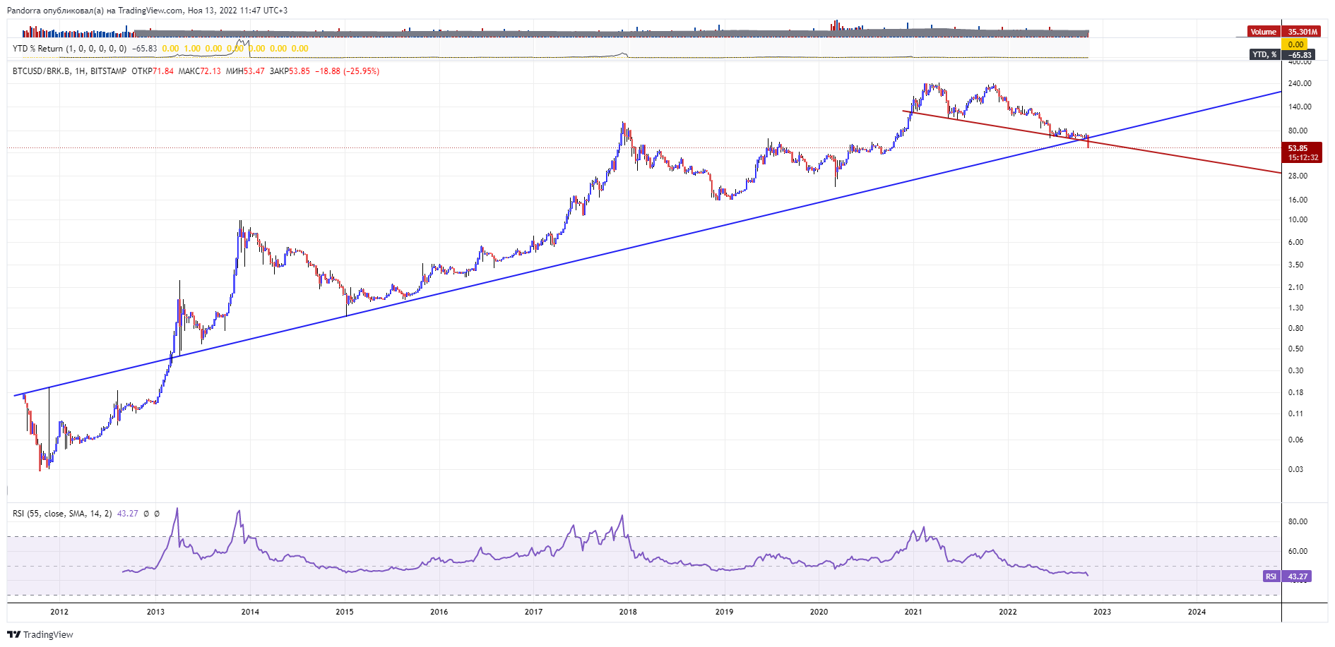Click the 43.27 value in RSI legend
1335x647 pixels.
point(127,514)
